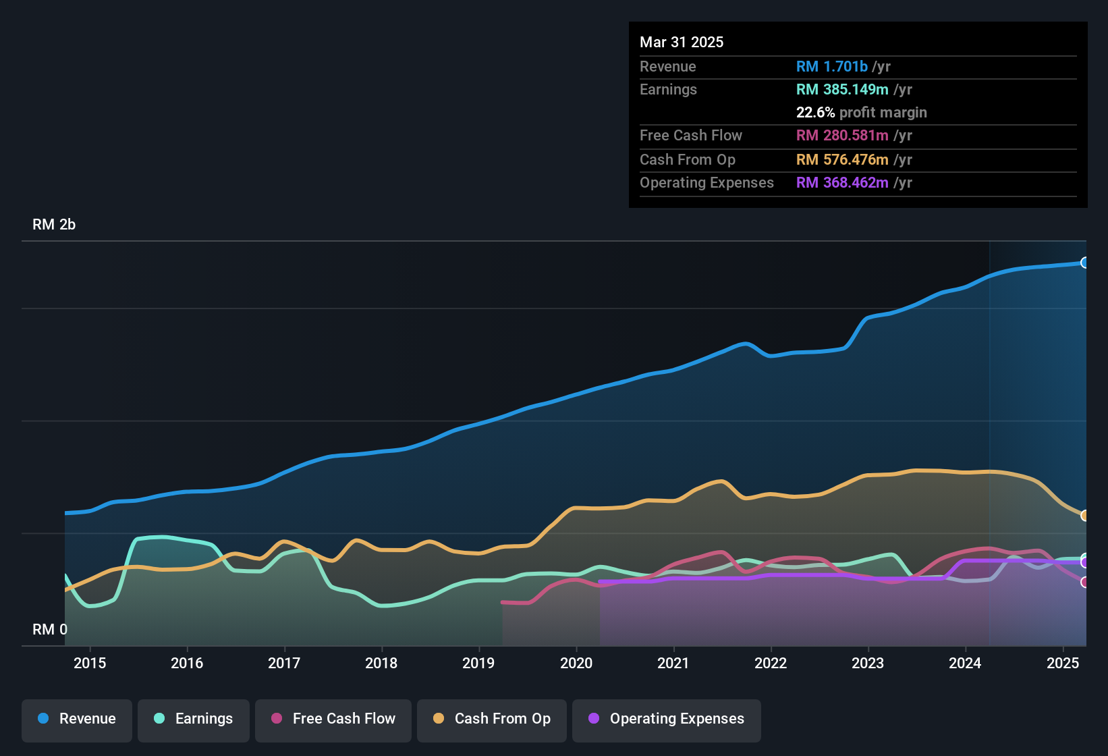Hide the Earnings series via legend

pyautogui.click(x=194, y=720)
